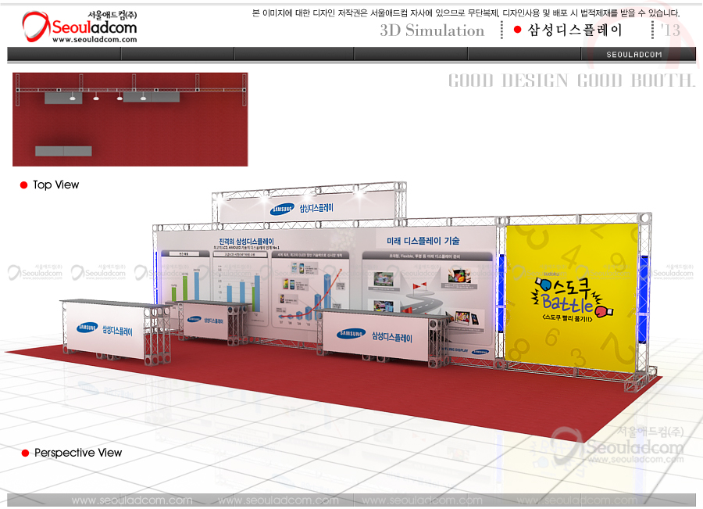
Task: Select the Samsung logo on the leftmost counter
Action: point(87,328)
